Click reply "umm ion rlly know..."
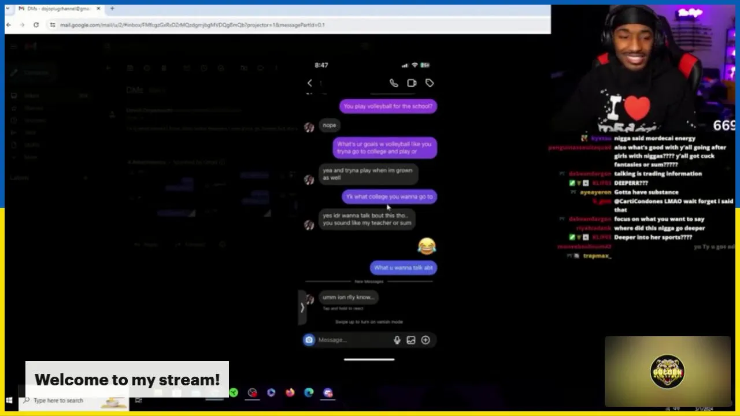The image size is (740, 416). coord(349,297)
